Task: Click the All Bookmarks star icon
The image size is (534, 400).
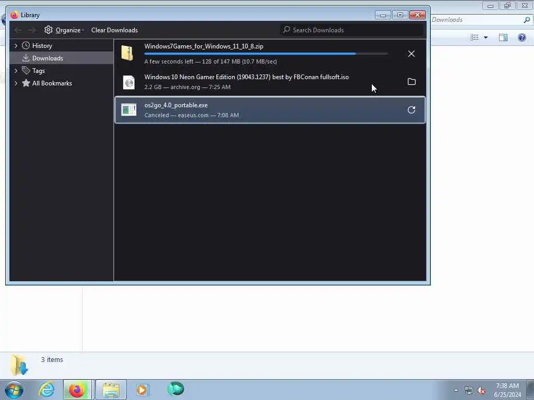Action: (26, 83)
